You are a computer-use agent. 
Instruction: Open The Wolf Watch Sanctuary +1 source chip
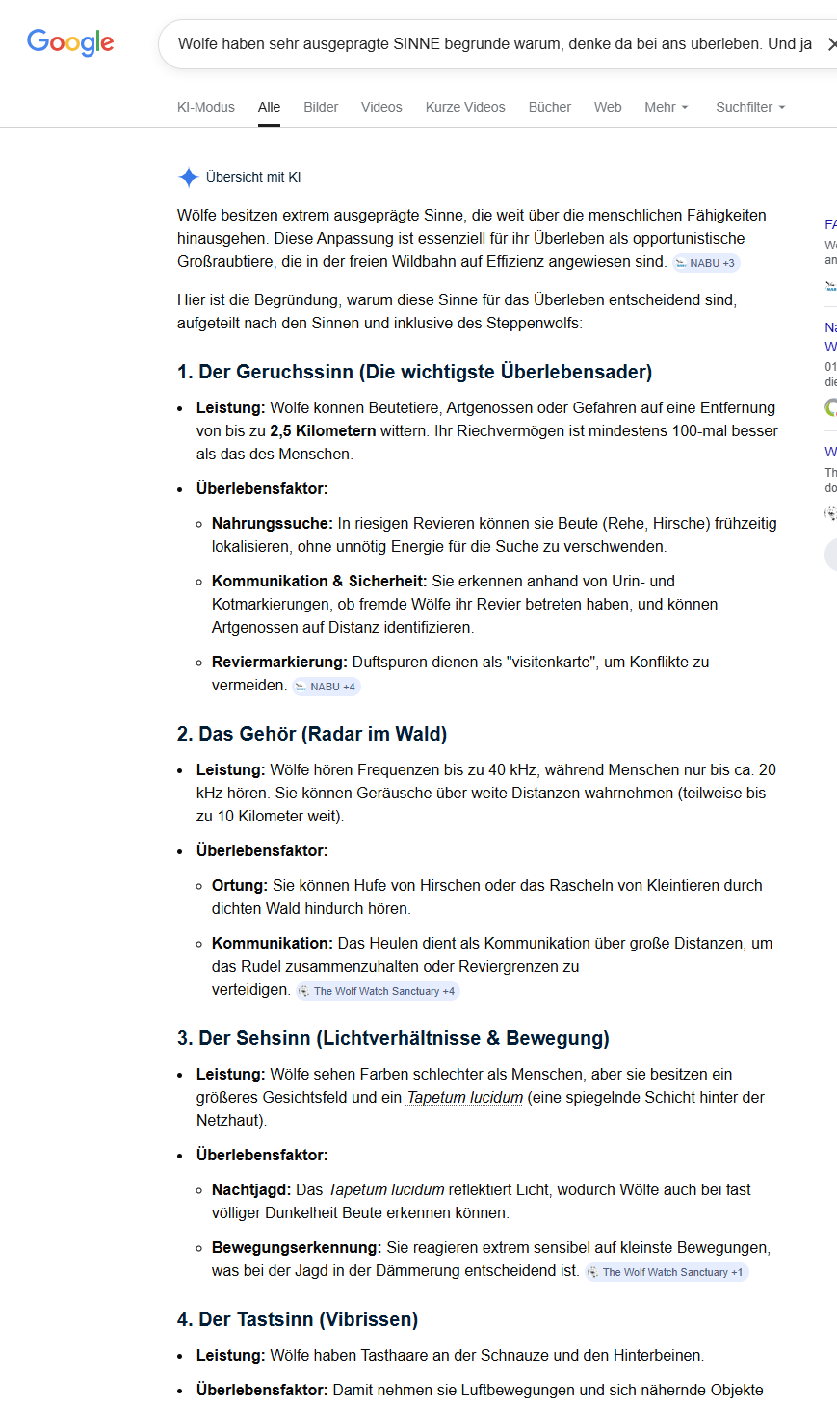pos(667,1272)
